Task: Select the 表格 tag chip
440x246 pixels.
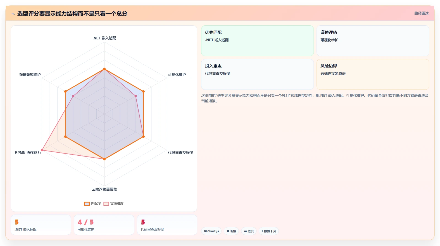Action: click(231, 231)
